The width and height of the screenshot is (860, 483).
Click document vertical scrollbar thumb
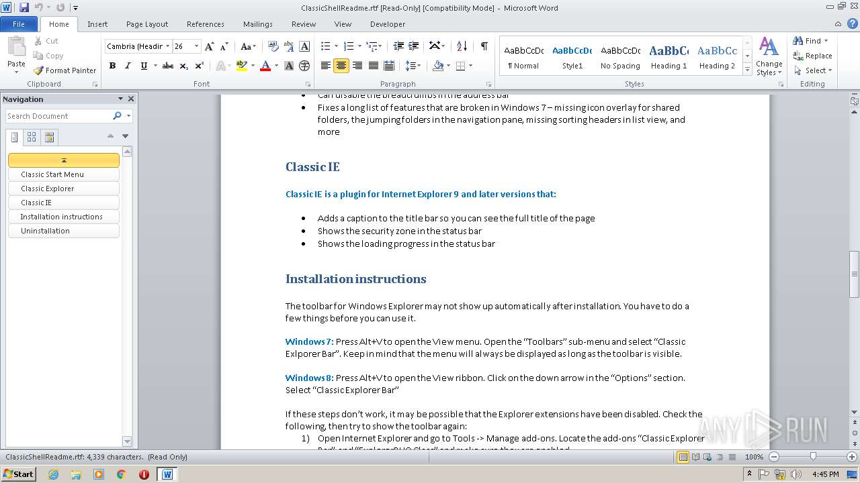pyautogui.click(x=854, y=274)
